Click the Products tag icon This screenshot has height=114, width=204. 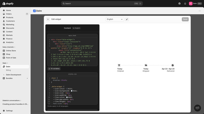tap(4, 17)
